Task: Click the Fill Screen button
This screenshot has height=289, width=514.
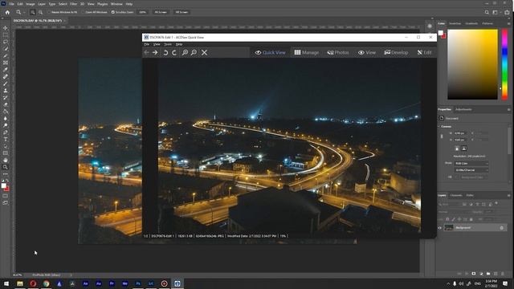Action: [182, 12]
